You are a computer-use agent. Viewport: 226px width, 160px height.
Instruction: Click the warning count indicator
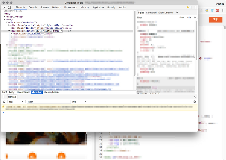click(x=189, y=7)
